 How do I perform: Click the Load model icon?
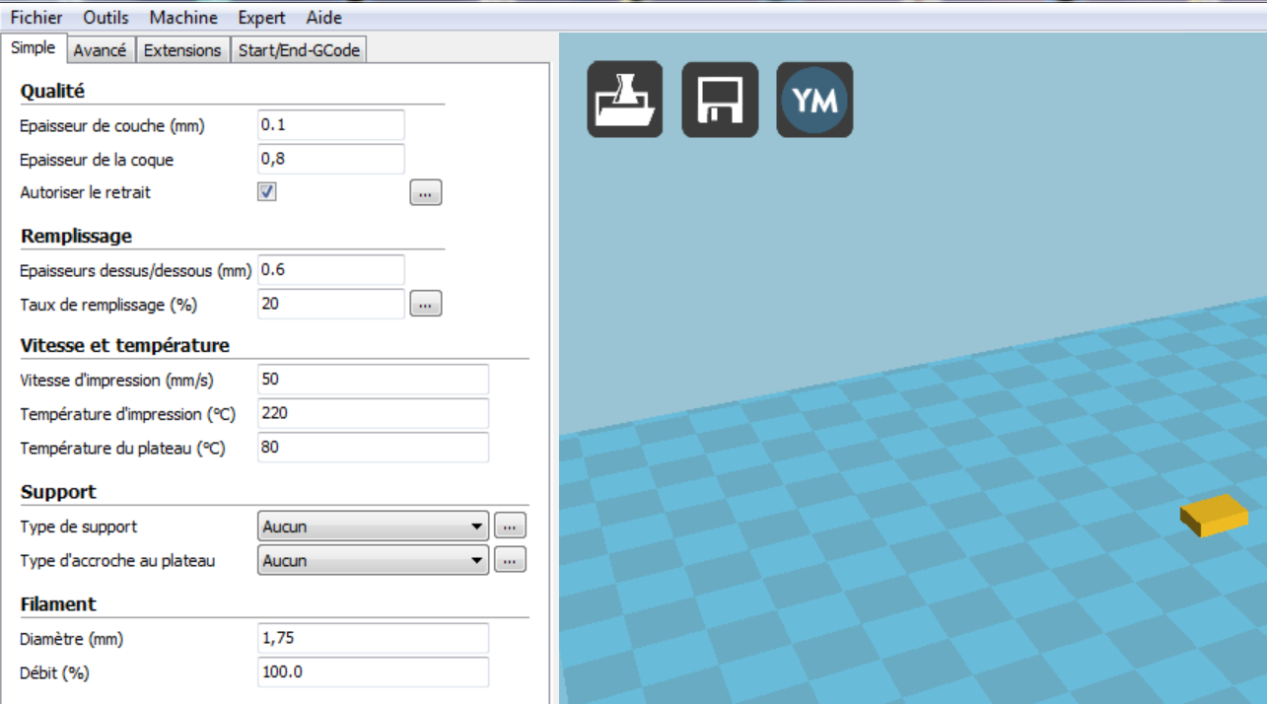tap(625, 100)
